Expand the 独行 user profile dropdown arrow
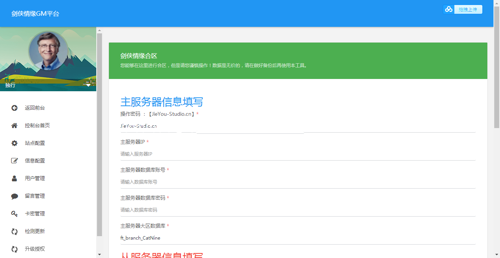The width and height of the screenshot is (500, 258). (88, 85)
